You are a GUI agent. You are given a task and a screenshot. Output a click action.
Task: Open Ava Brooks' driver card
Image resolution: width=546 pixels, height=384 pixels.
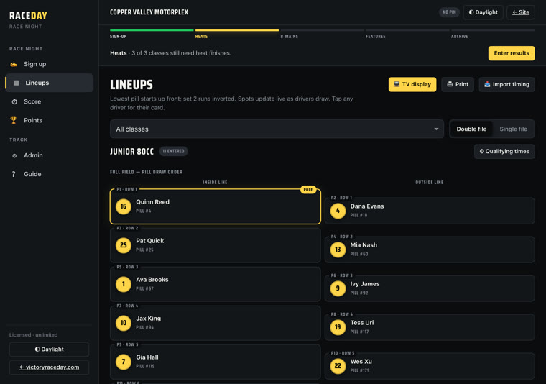pyautogui.click(x=216, y=284)
